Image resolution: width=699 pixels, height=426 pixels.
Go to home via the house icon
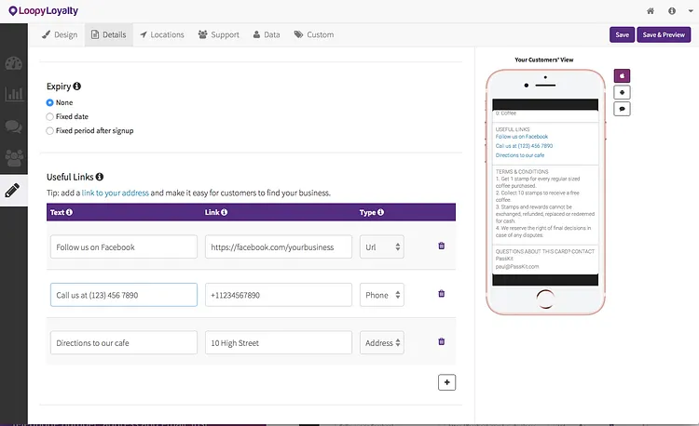pyautogui.click(x=651, y=11)
